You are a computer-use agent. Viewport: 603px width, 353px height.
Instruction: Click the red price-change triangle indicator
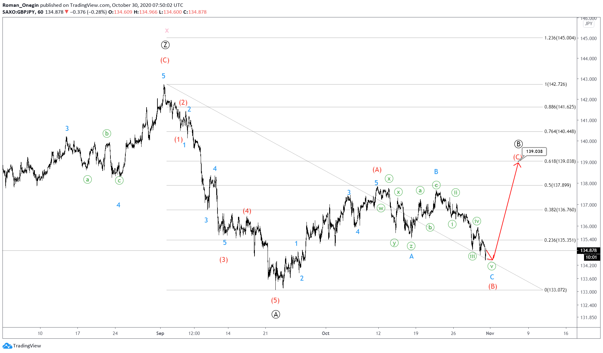click(66, 12)
